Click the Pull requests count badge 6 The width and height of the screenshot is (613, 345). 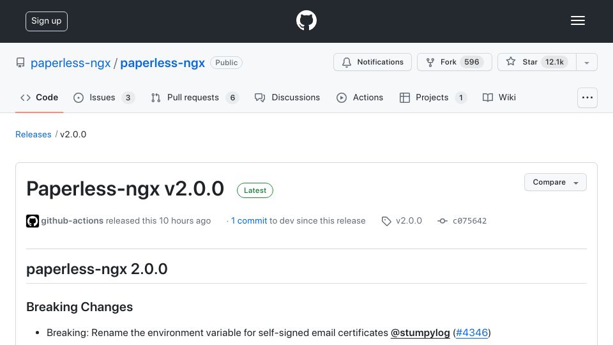pos(232,98)
